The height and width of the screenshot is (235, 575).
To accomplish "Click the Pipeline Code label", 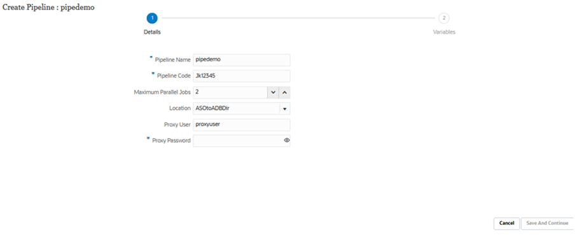I will tap(174, 76).
